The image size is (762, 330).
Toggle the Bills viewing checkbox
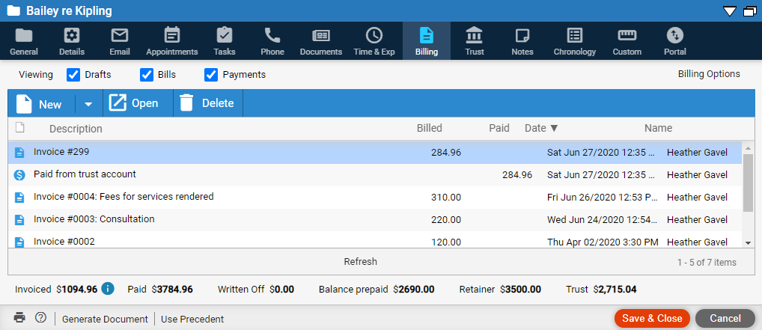146,75
